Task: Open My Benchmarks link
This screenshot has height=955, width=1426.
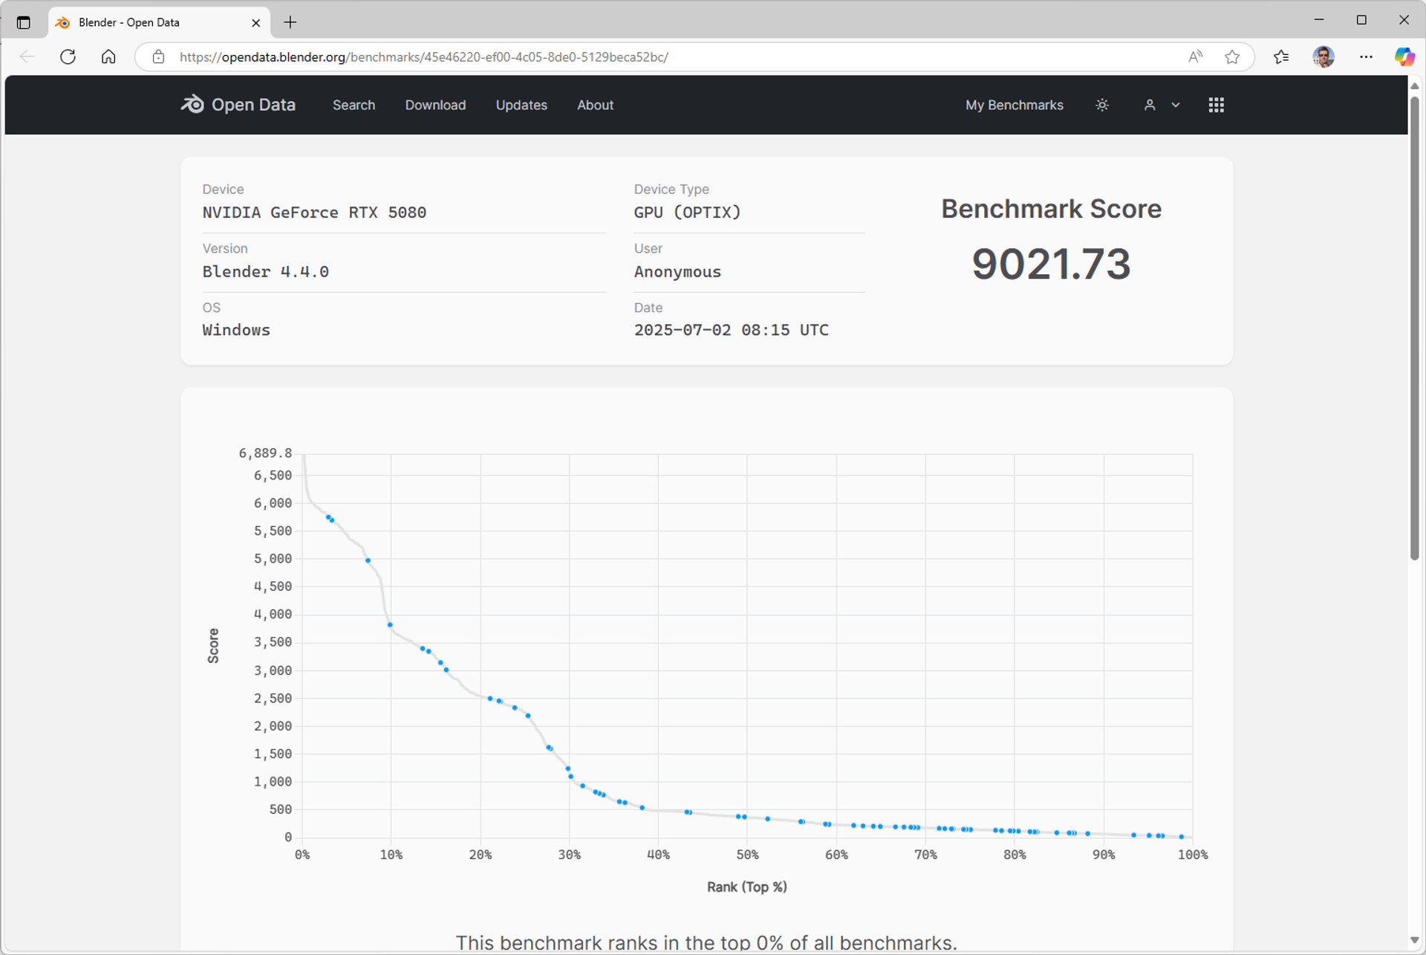Action: coord(1014,105)
